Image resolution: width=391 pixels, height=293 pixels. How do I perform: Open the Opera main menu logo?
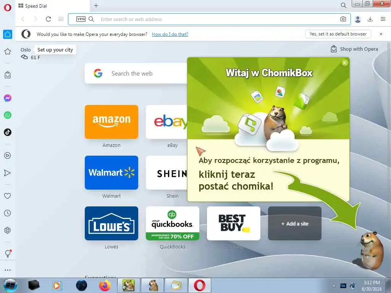8,8
